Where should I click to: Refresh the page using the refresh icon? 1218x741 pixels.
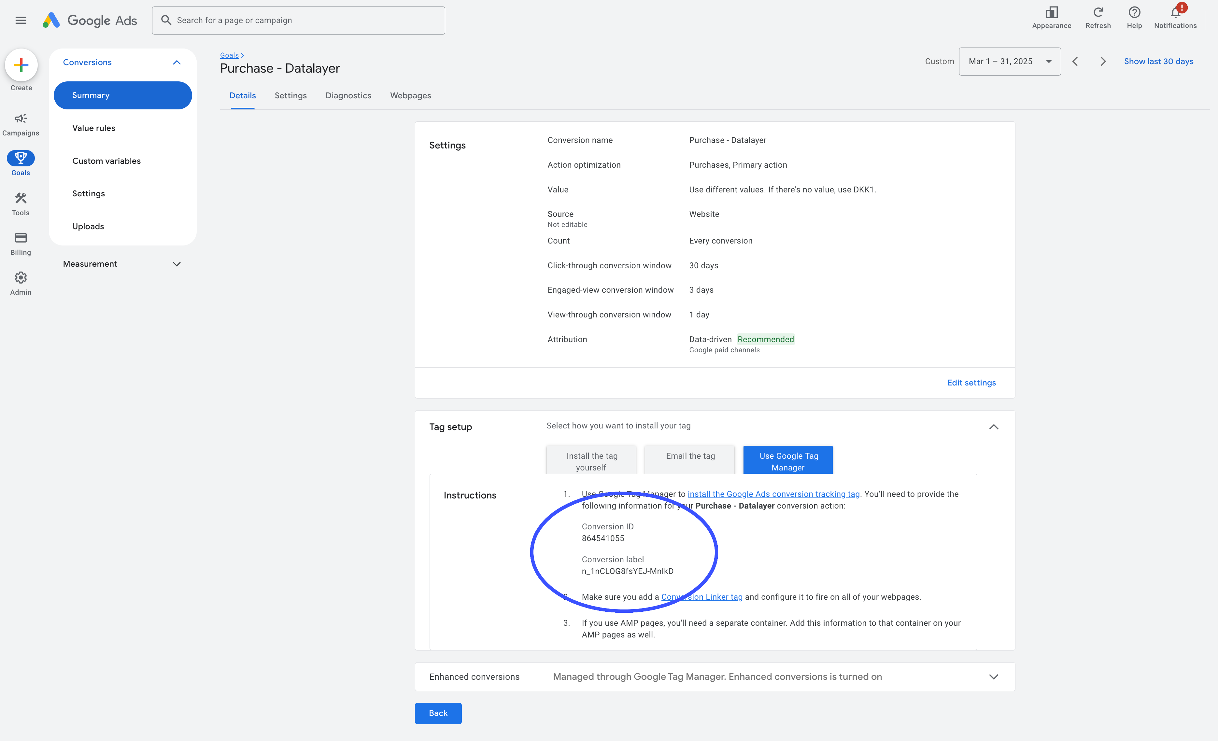click(1098, 12)
